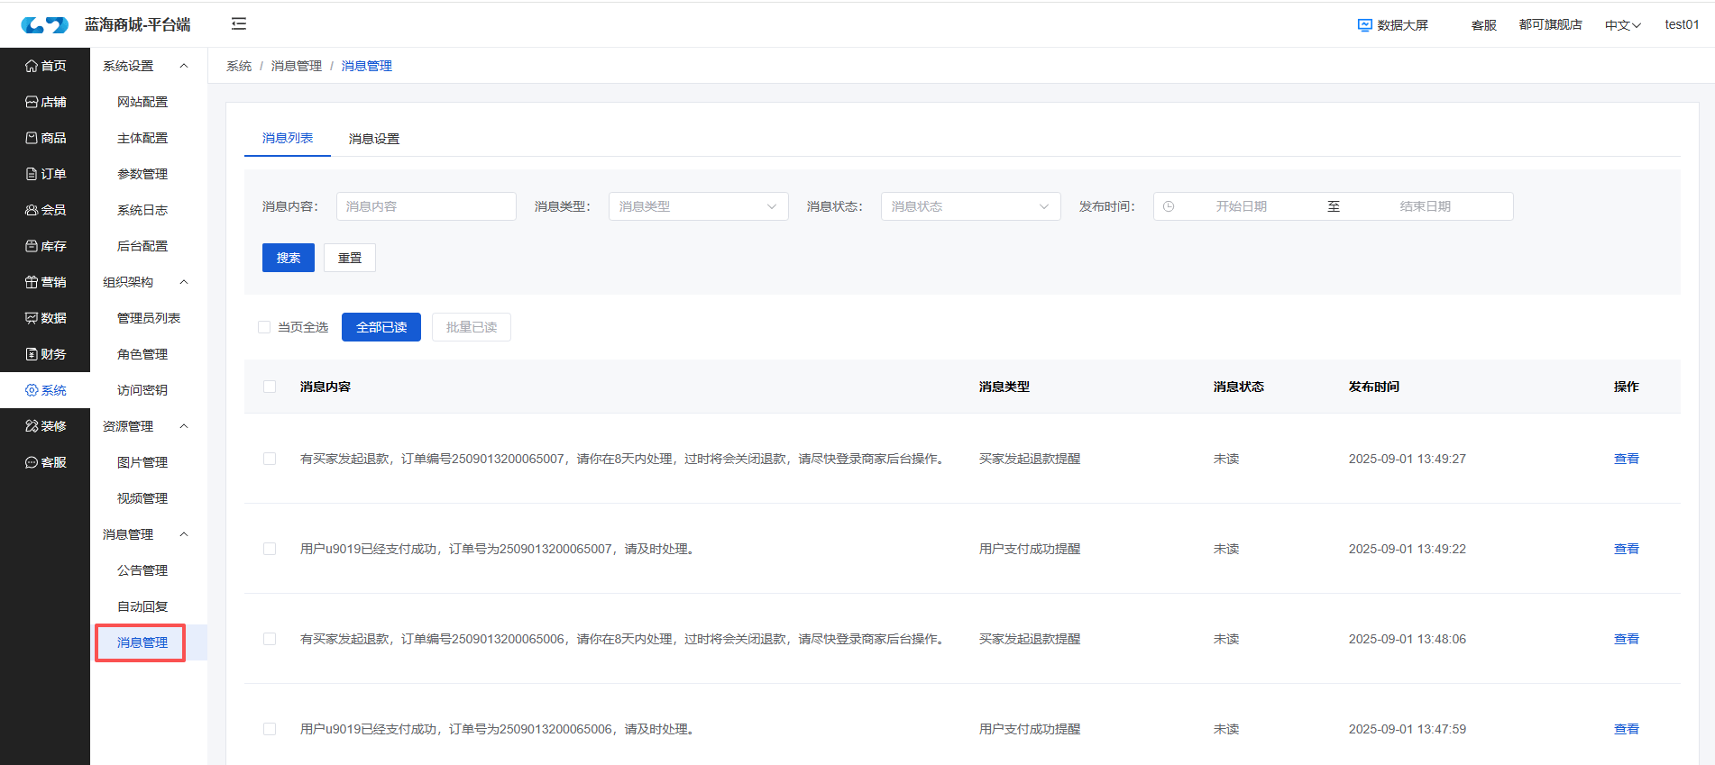Tick the 当页全选 select-all checkbox

264,327
